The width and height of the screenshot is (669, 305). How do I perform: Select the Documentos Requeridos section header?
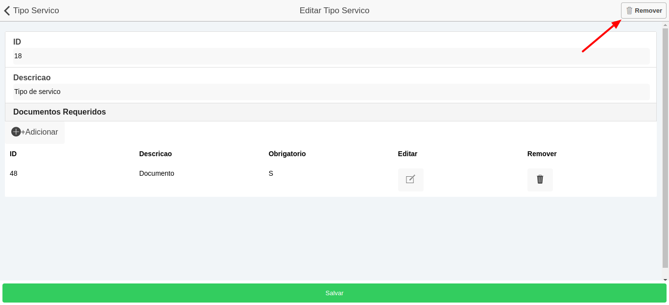coord(60,112)
